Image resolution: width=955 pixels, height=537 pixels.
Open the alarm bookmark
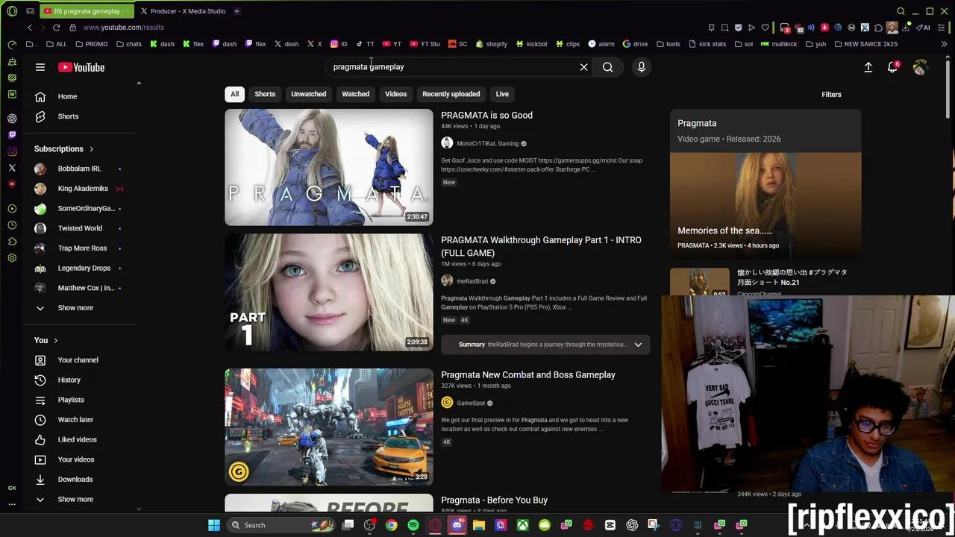click(601, 44)
